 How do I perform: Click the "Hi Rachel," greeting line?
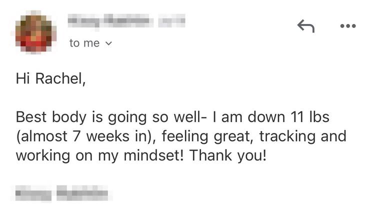coord(50,78)
